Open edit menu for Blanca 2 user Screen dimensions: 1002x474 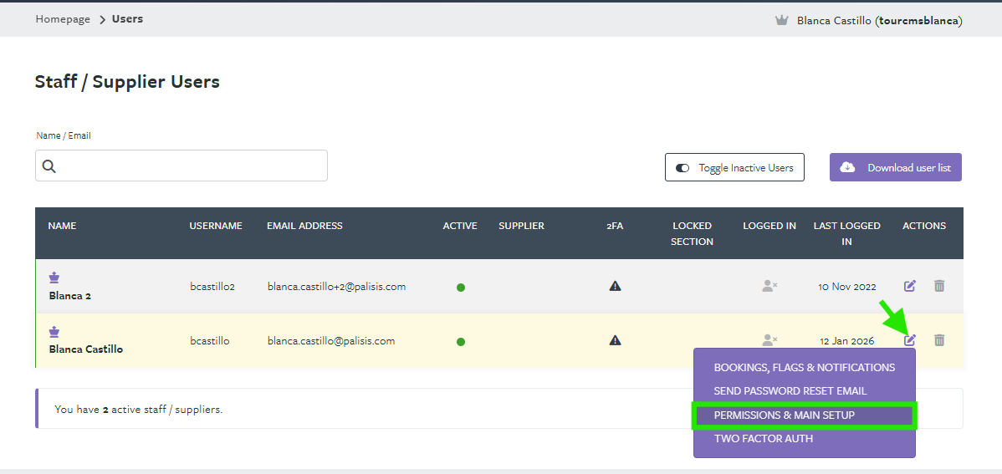point(910,286)
